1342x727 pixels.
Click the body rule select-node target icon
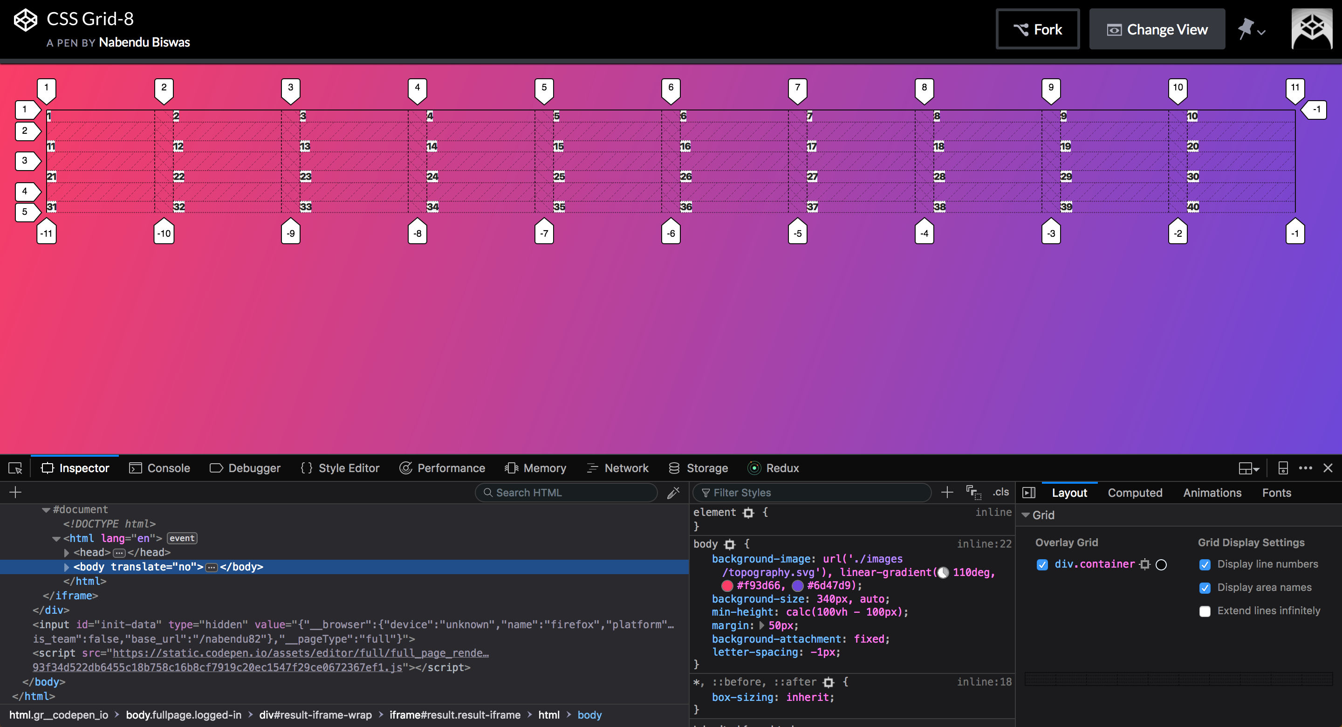[x=730, y=545]
